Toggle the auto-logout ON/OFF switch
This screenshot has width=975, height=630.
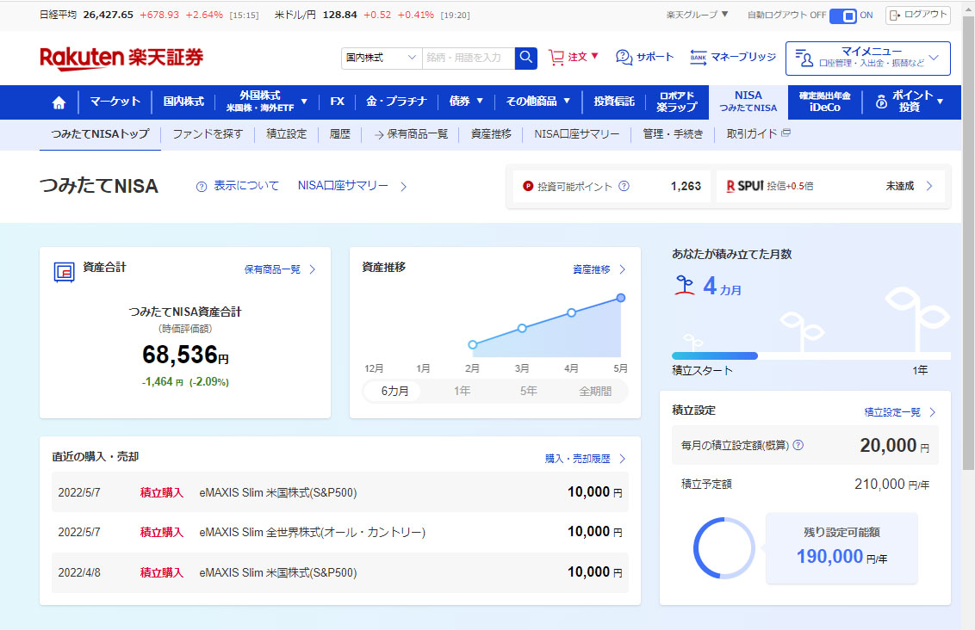pos(843,15)
